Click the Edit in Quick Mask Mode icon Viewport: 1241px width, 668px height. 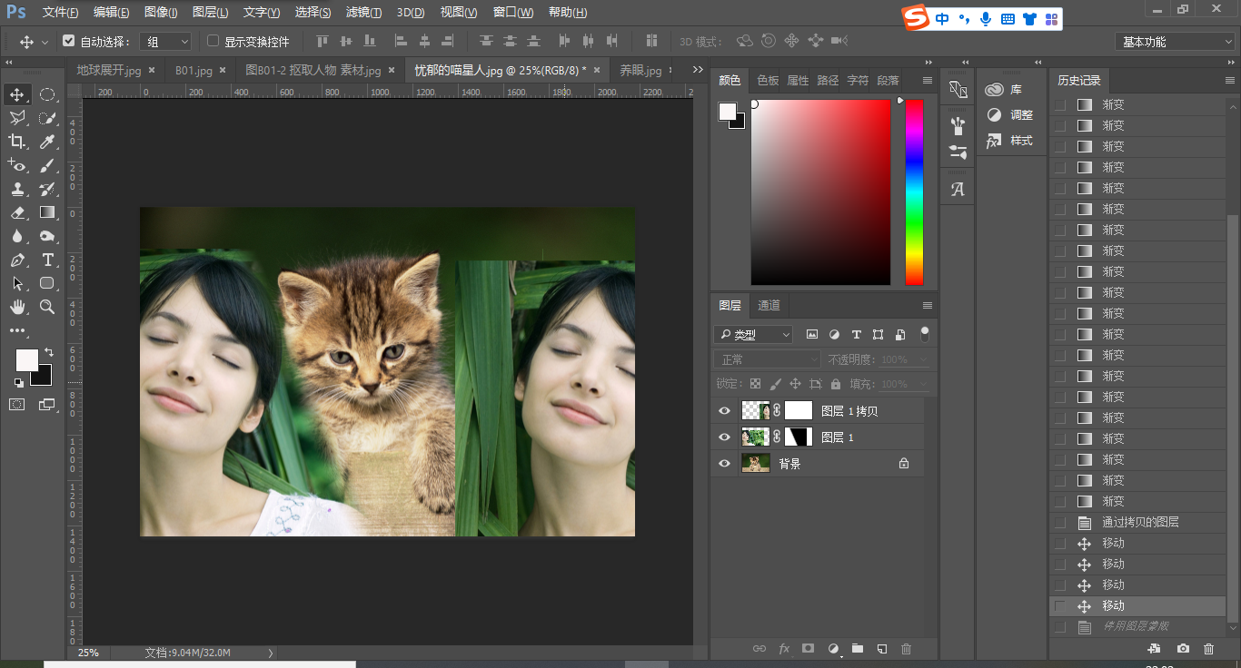click(17, 404)
